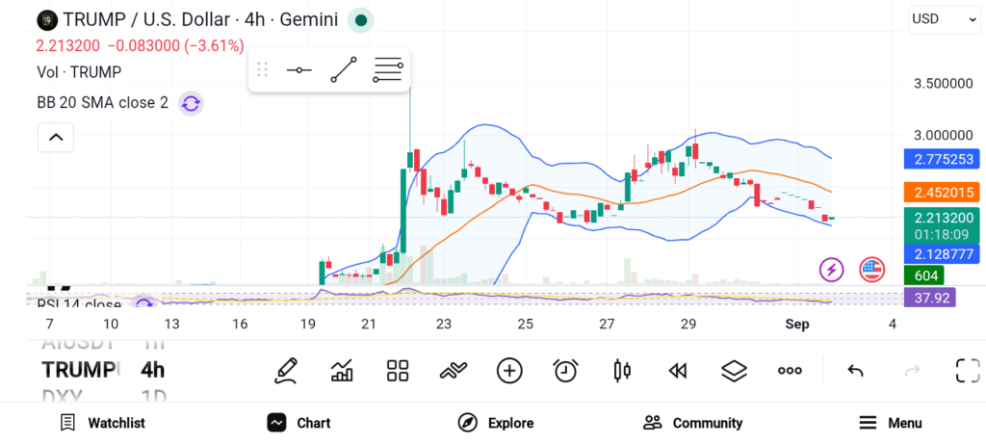Go to the Explore tab

pos(496,423)
